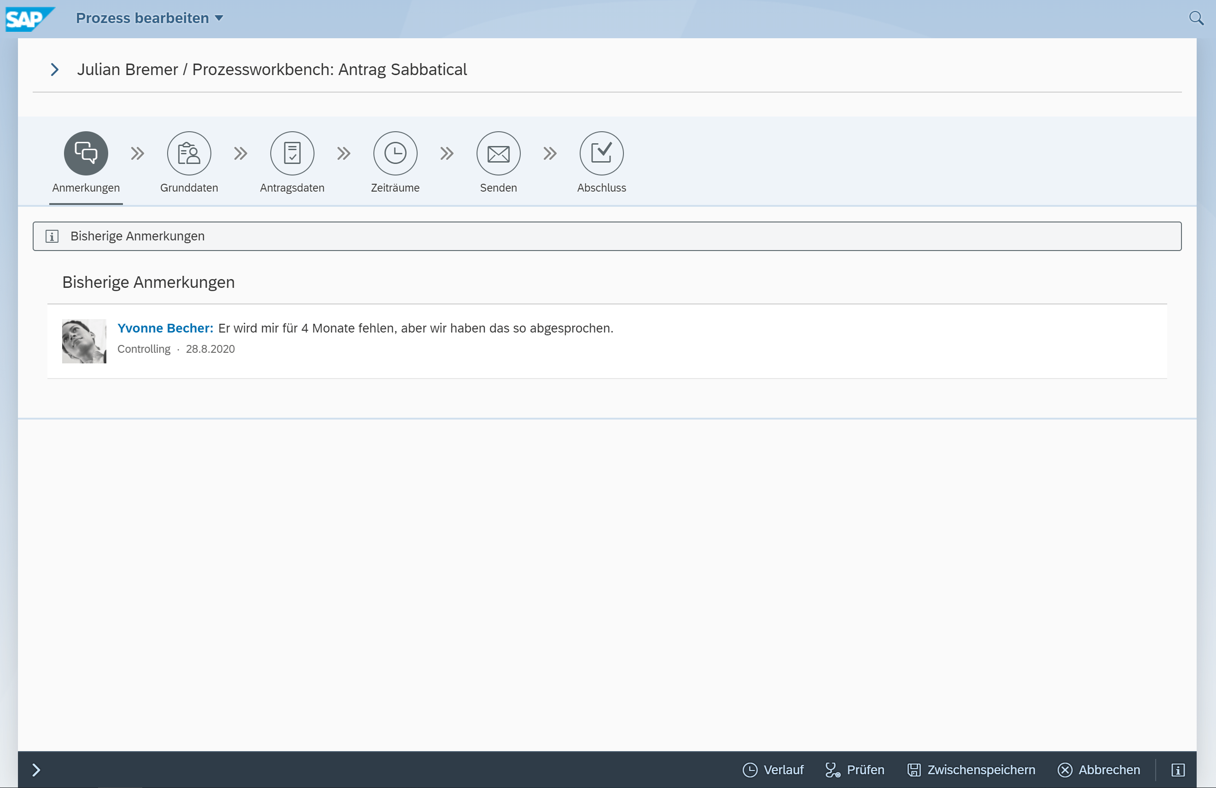Image resolution: width=1216 pixels, height=788 pixels.
Task: Click the Abschluss tab label
Action: (x=602, y=187)
